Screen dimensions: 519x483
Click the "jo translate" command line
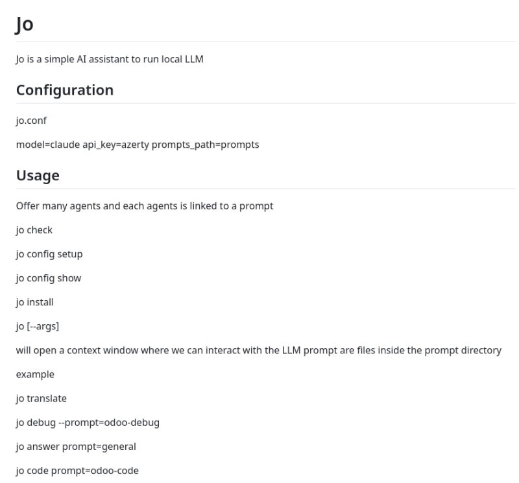42,399
